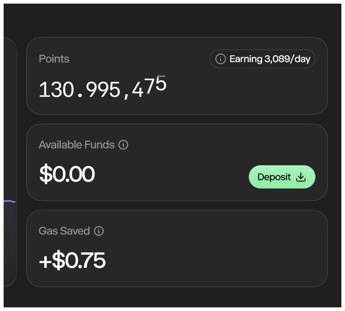Click the download arrow icon on Deposit

point(301,177)
